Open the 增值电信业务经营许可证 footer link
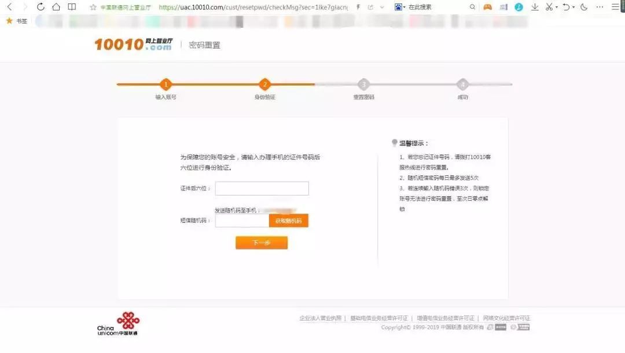 click(445, 318)
